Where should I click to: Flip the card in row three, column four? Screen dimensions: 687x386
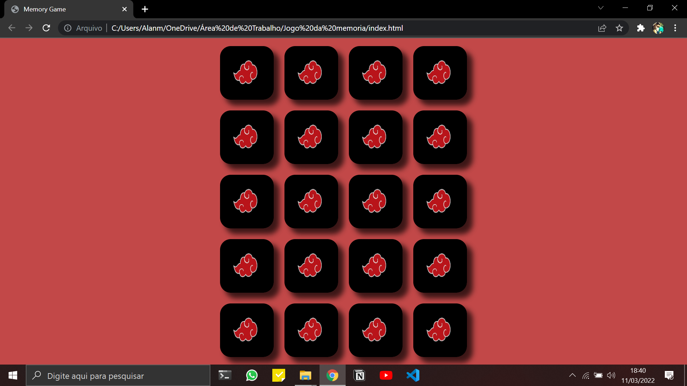pos(440,202)
